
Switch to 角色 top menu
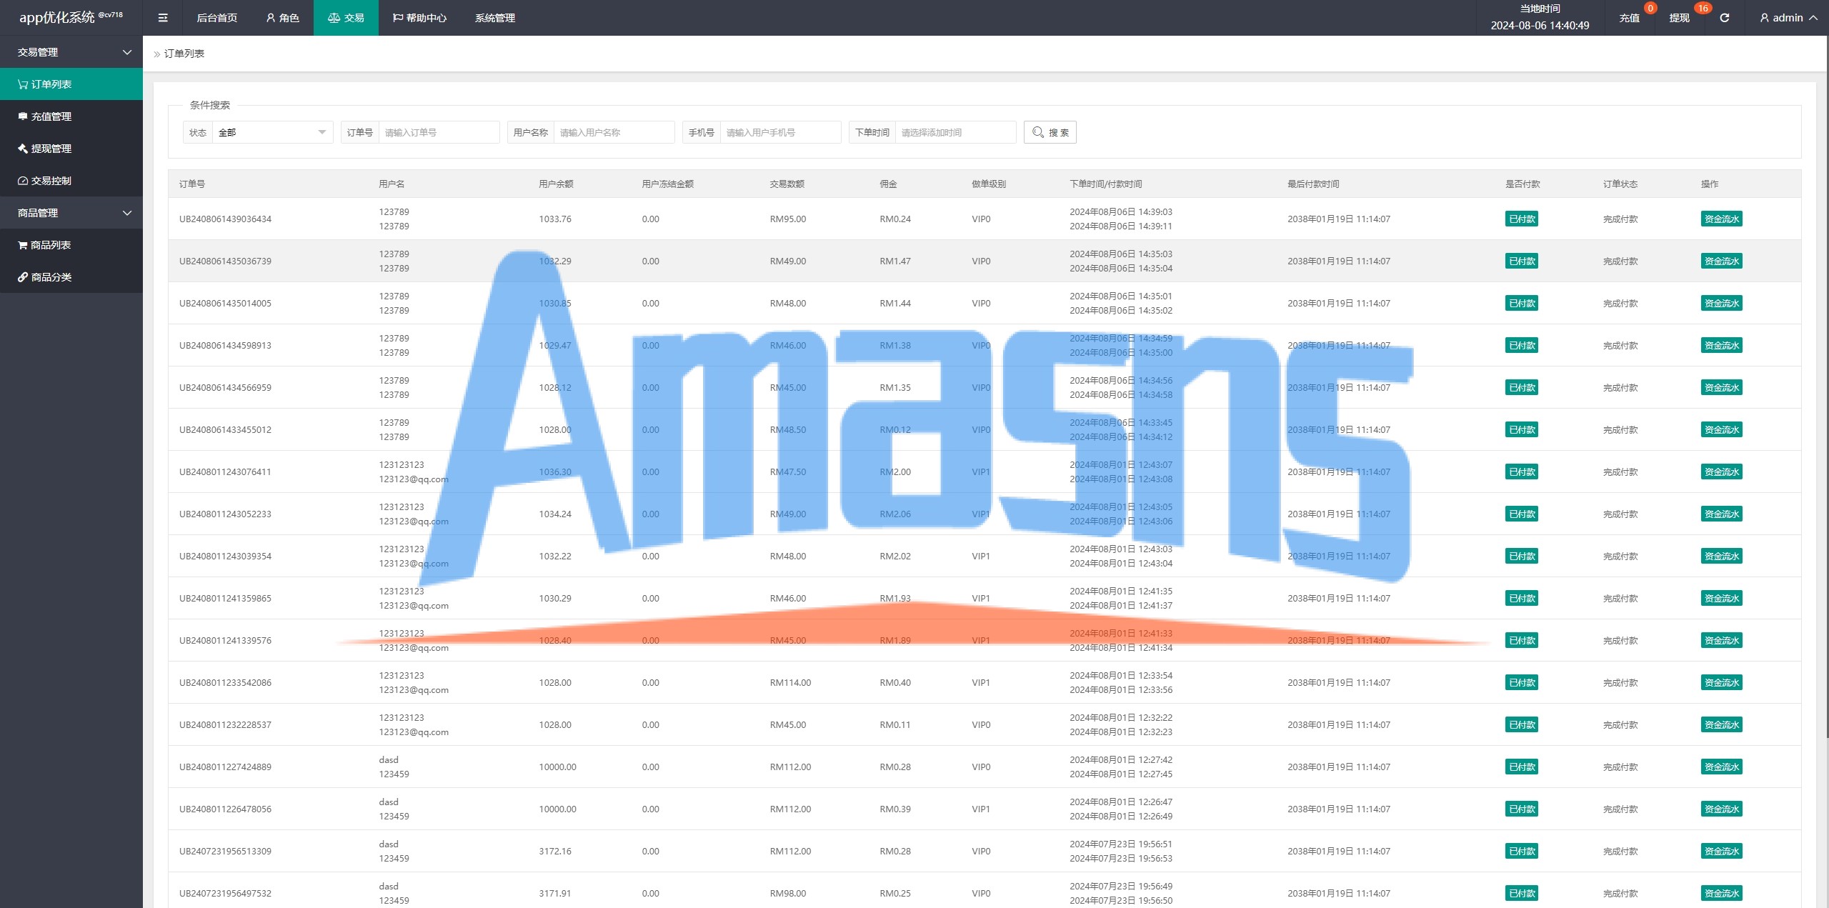coord(282,18)
